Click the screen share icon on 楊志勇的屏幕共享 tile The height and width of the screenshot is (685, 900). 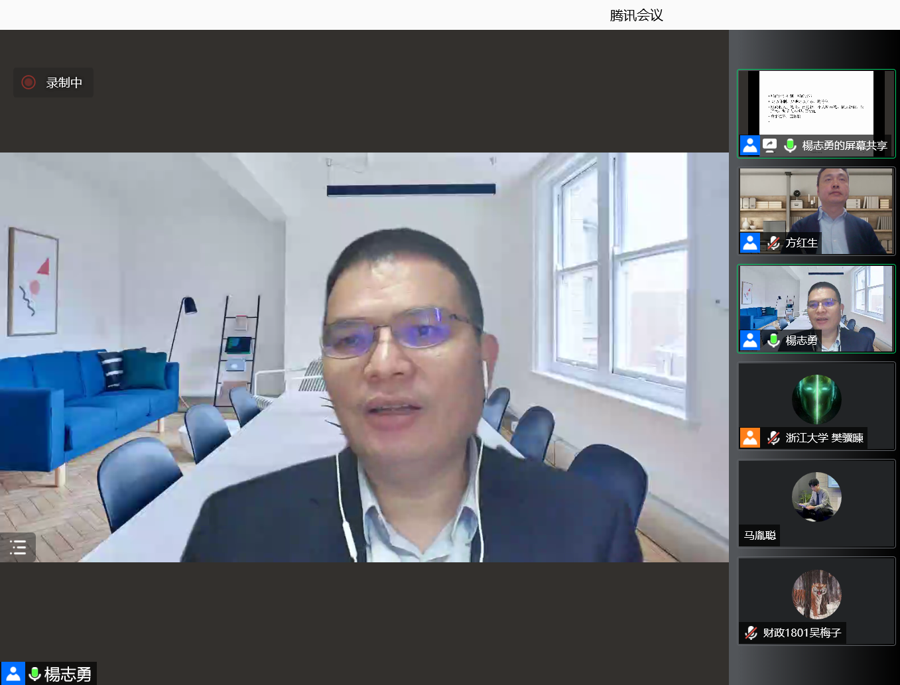(769, 145)
